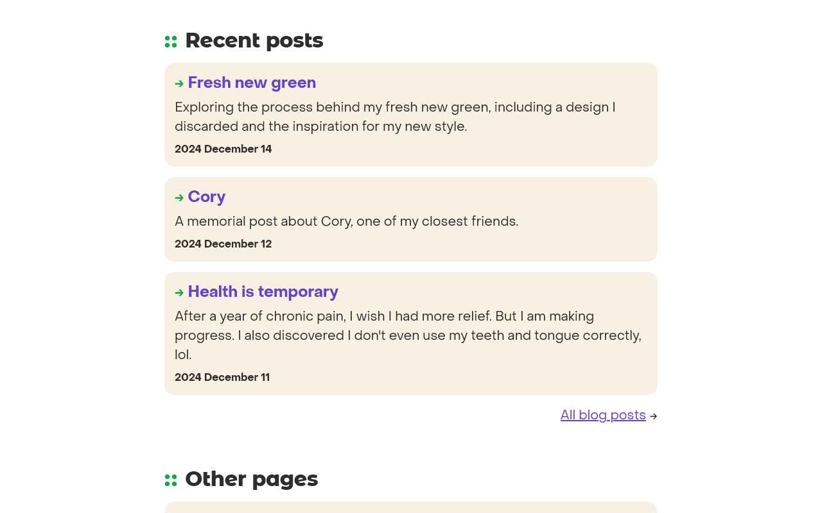Image resolution: width=822 pixels, height=513 pixels.
Task: Open the Health is temporary post
Action: click(263, 292)
